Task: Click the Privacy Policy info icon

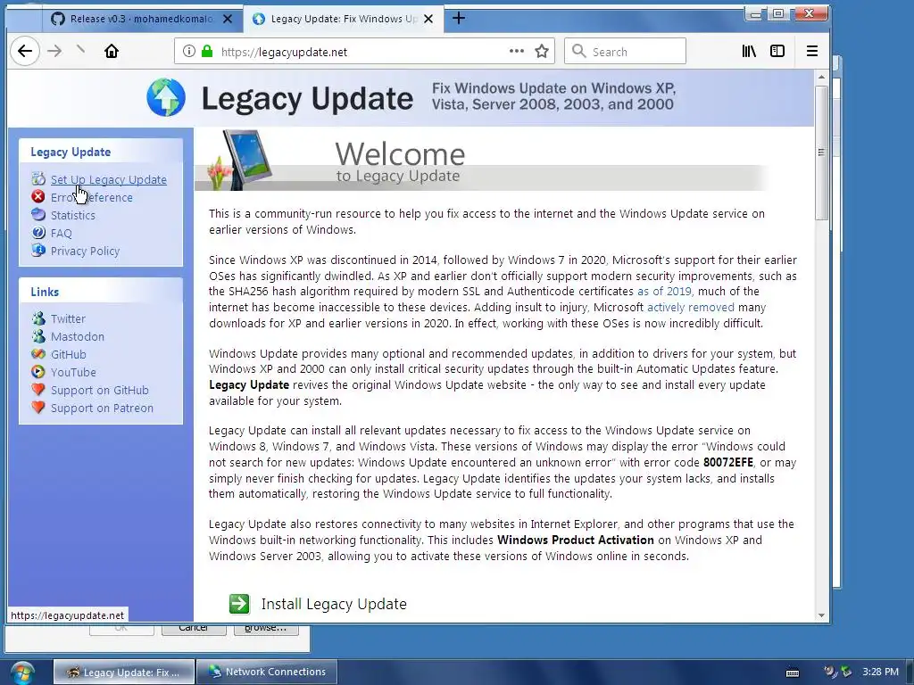Action: [x=38, y=251]
